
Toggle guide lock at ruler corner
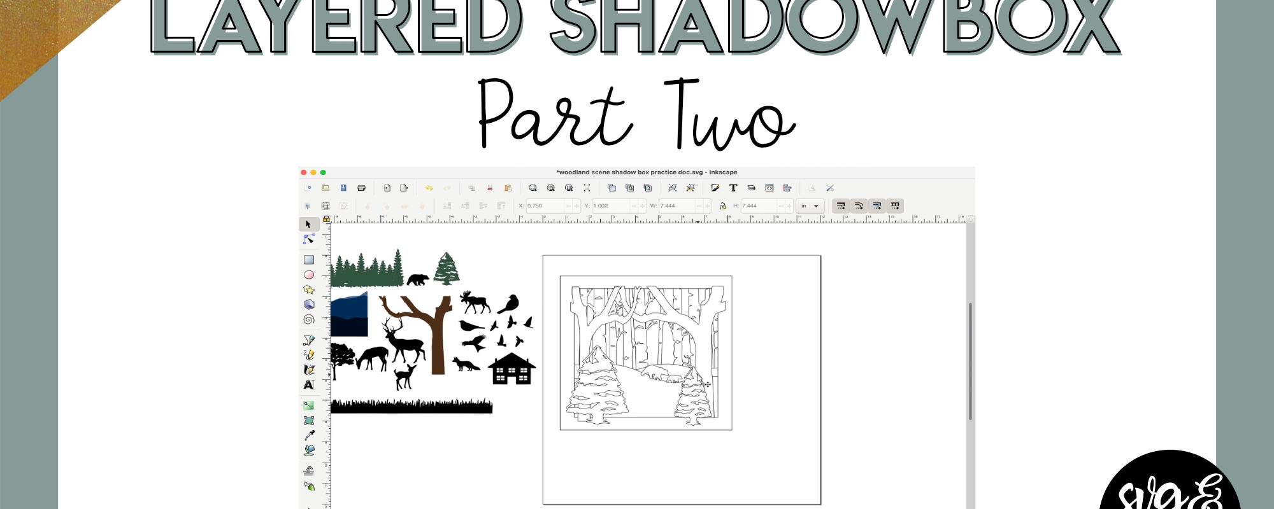pyautogui.click(x=326, y=219)
